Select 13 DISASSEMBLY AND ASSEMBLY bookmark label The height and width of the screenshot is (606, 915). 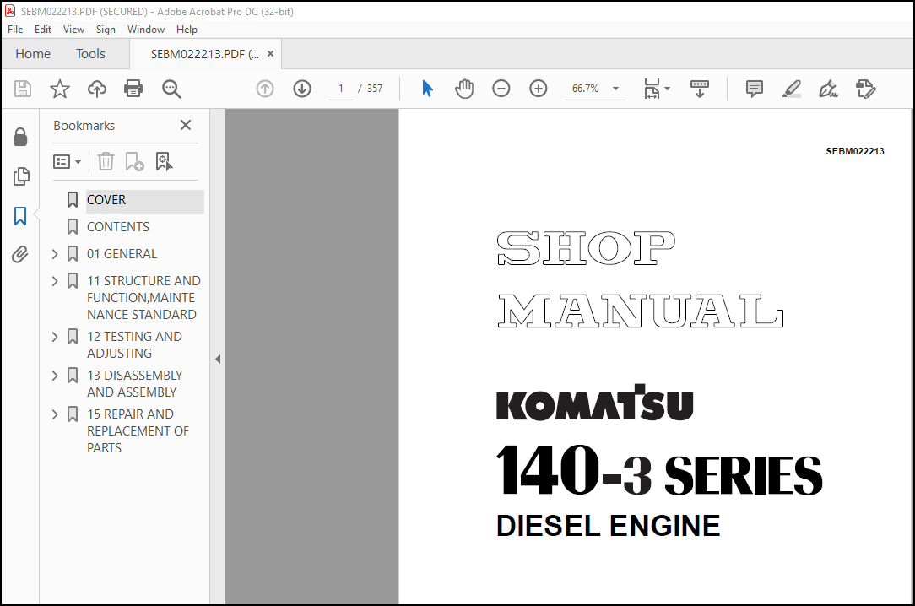(135, 384)
